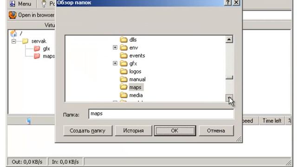Expand the gfx folder in the dialog
The width and height of the screenshot is (297, 167).
coord(115,64)
